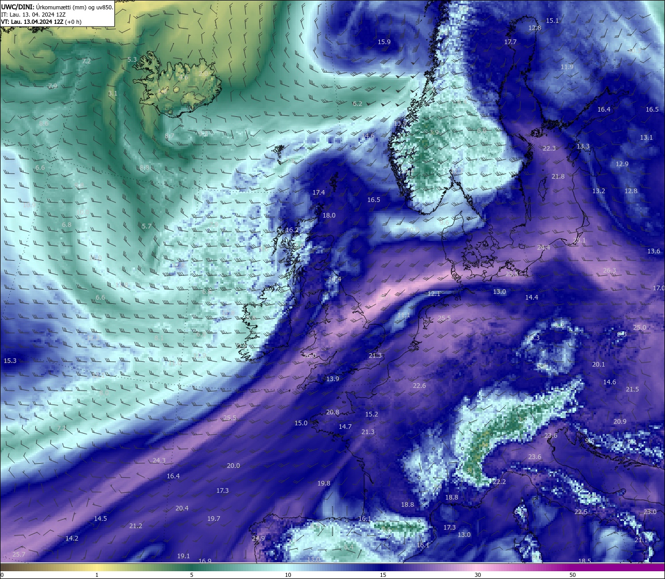Click the 21.8 value label
Viewport: 665px width, 579px height.
pos(558,177)
